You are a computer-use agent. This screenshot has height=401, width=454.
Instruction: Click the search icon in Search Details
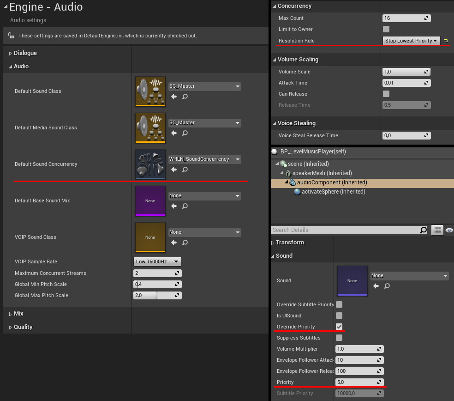pyautogui.click(x=423, y=230)
